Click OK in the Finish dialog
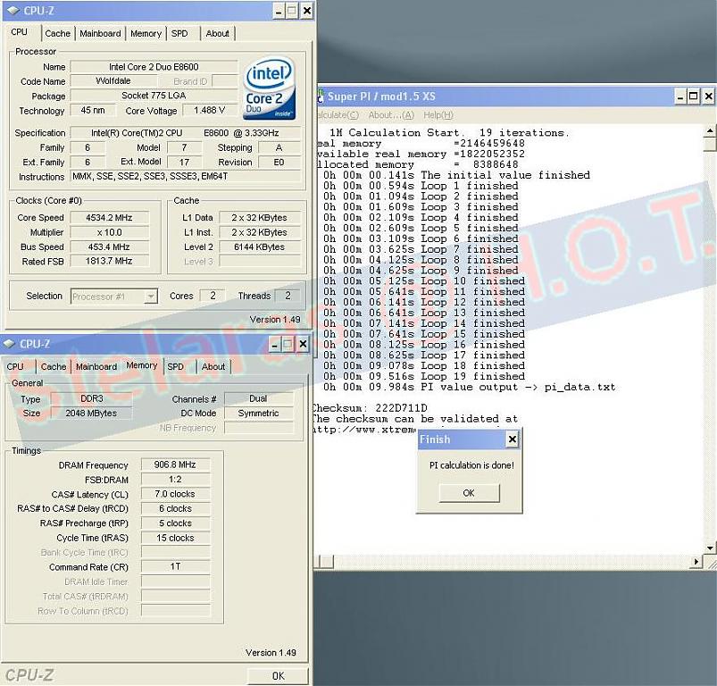 pos(469,493)
